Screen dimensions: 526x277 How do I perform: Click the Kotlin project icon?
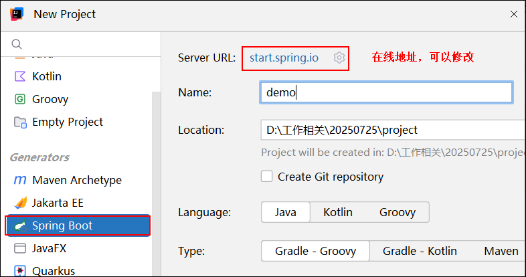(x=20, y=76)
